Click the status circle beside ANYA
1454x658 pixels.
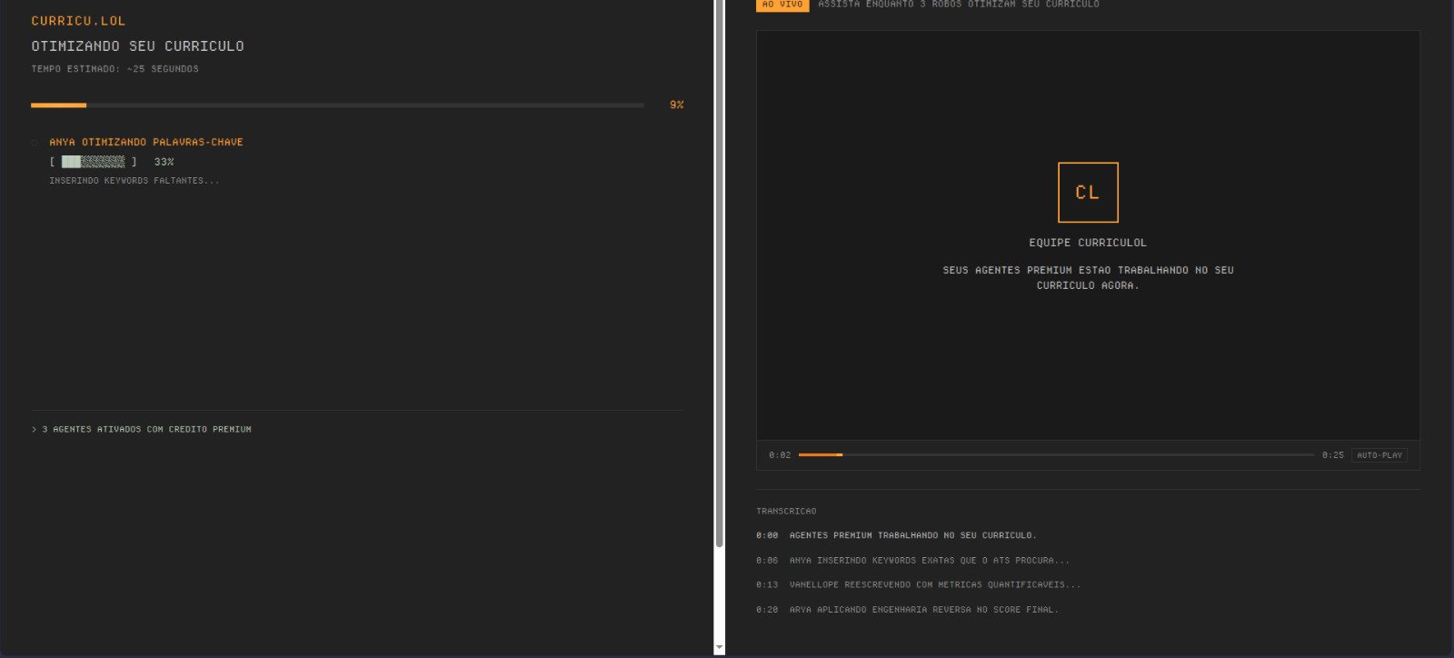pyautogui.click(x=35, y=143)
